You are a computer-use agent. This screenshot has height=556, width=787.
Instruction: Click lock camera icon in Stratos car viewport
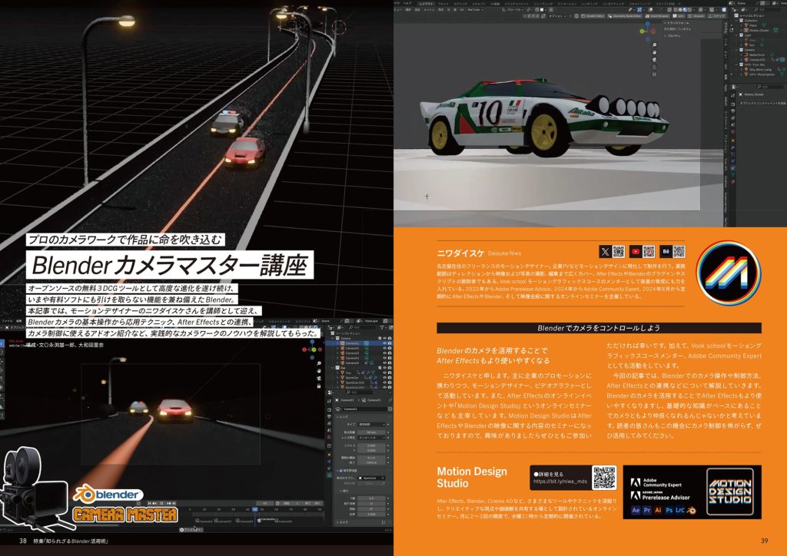655,67
